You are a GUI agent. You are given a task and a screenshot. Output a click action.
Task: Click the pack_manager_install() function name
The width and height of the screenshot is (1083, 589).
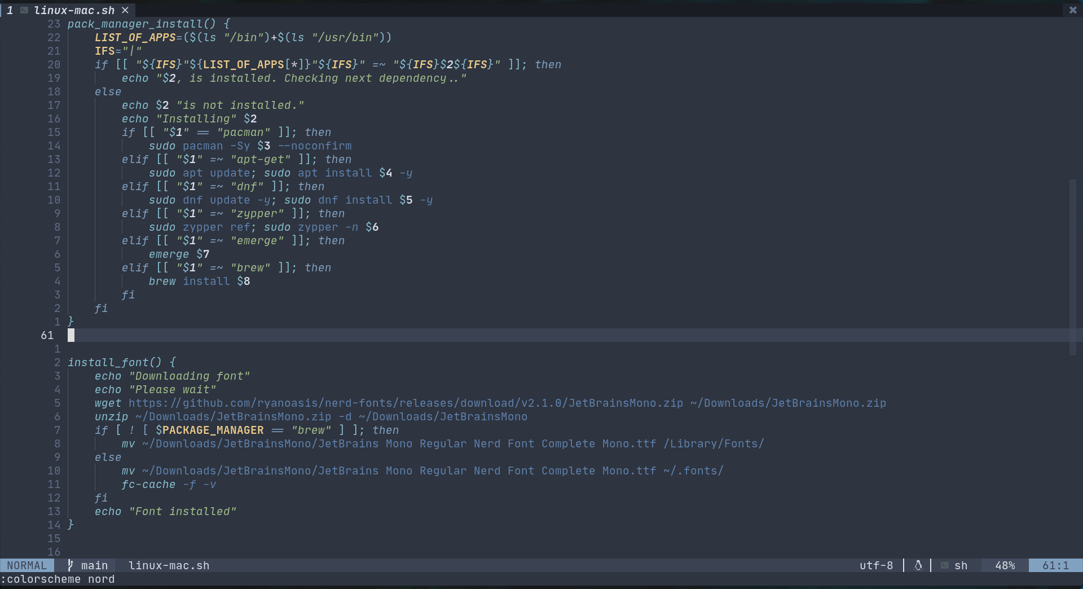[142, 24]
